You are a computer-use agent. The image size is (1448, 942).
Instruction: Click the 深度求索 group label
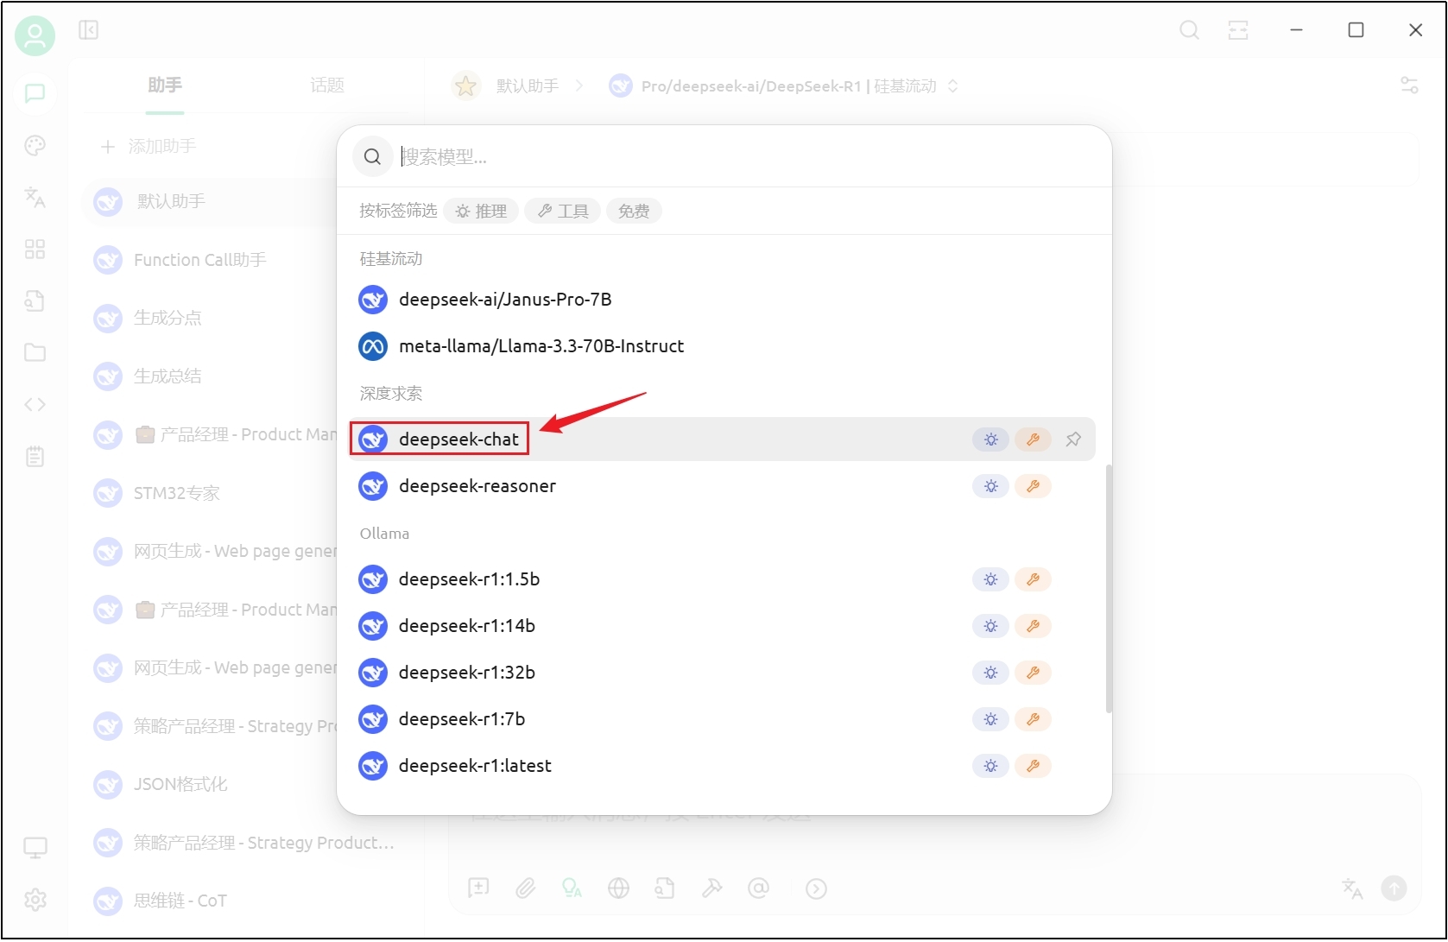coord(391,394)
